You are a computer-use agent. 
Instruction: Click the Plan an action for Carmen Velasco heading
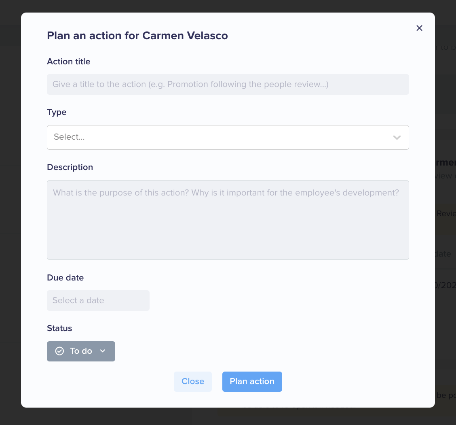pyautogui.click(x=137, y=36)
